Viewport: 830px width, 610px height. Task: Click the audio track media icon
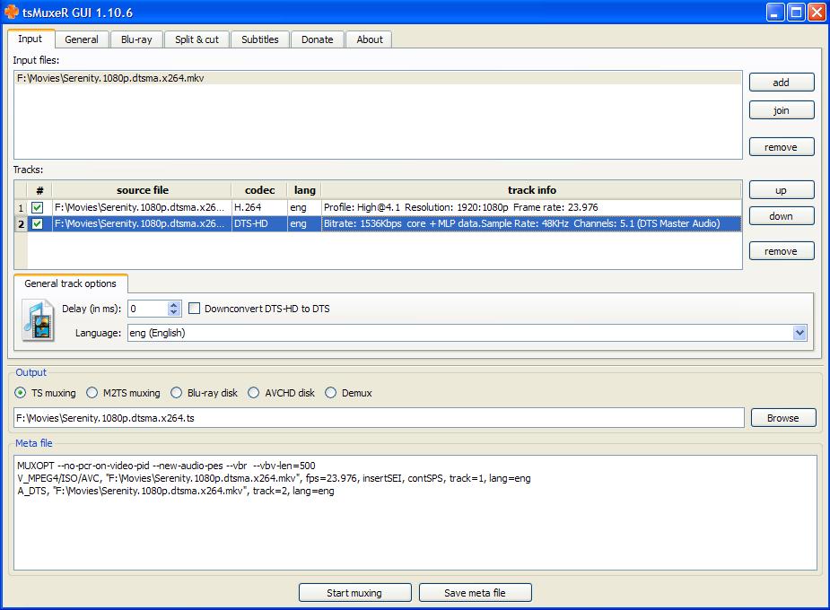(38, 320)
